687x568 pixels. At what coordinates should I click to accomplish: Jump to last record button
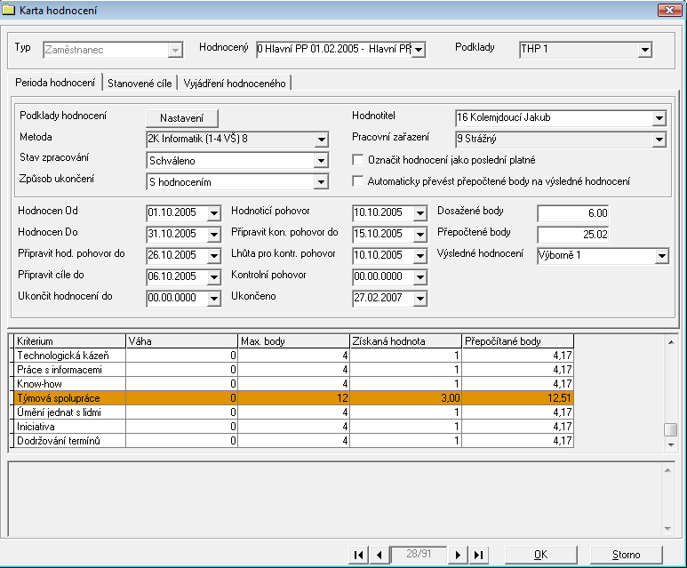pos(478,555)
